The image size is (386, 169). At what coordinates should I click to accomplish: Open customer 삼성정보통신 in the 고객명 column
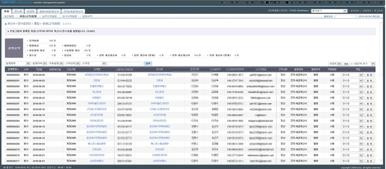[96, 161]
